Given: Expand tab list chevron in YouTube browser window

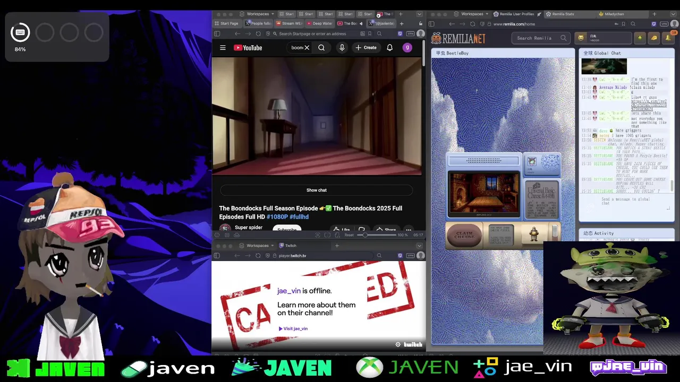Looking at the screenshot, I should 419,14.
